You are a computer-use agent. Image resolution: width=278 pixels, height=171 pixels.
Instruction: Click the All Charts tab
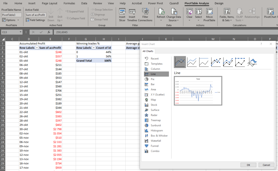tap(148, 51)
